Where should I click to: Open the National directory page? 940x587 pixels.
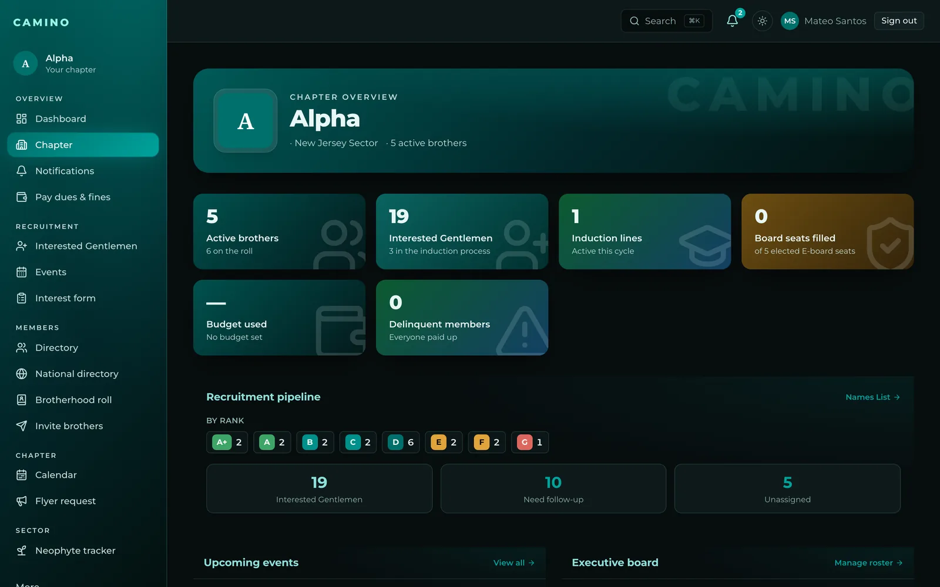(83, 374)
